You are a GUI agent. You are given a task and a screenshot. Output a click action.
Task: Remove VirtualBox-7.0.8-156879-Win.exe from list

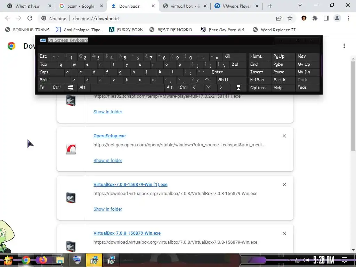coord(284,233)
